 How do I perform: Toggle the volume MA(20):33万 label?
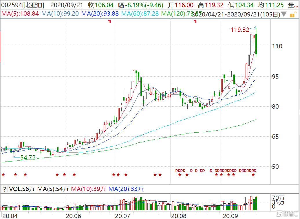pyautogui.click(x=126, y=189)
